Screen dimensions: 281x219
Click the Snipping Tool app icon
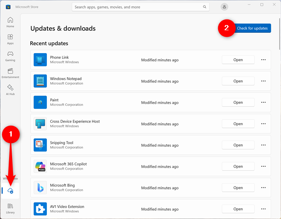40,145
